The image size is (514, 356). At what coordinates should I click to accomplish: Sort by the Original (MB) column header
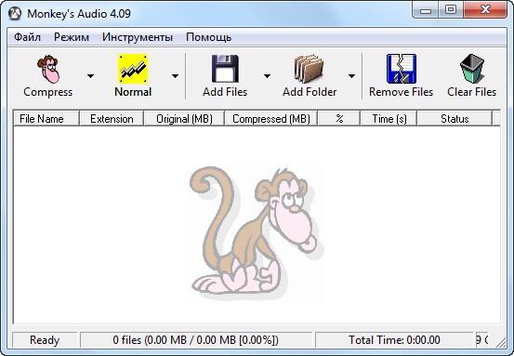[184, 119]
